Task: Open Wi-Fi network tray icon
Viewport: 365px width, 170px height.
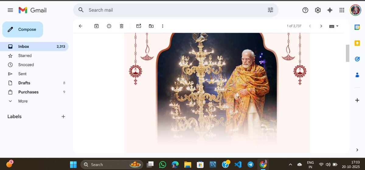Action: (x=321, y=165)
